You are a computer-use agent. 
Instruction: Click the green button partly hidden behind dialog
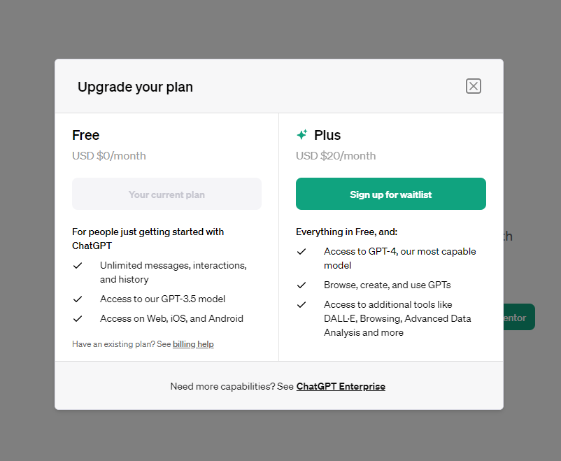(x=520, y=317)
